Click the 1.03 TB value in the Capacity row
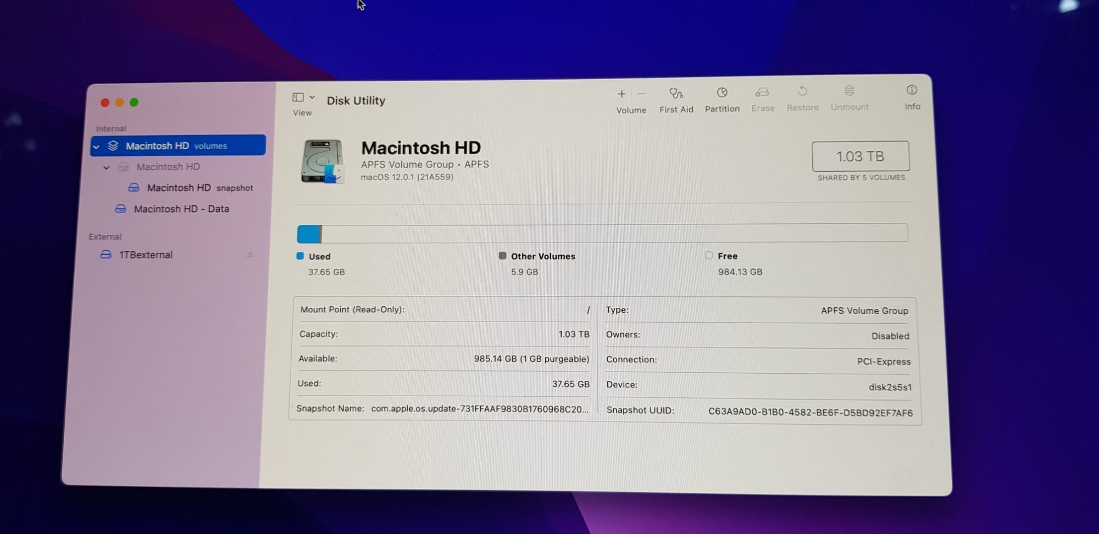The width and height of the screenshot is (1099, 534). [x=574, y=334]
